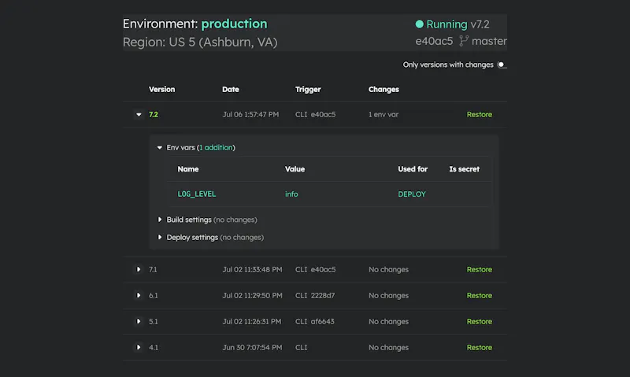Restore version 7.2
Image resolution: width=630 pixels, height=377 pixels.
(480, 114)
